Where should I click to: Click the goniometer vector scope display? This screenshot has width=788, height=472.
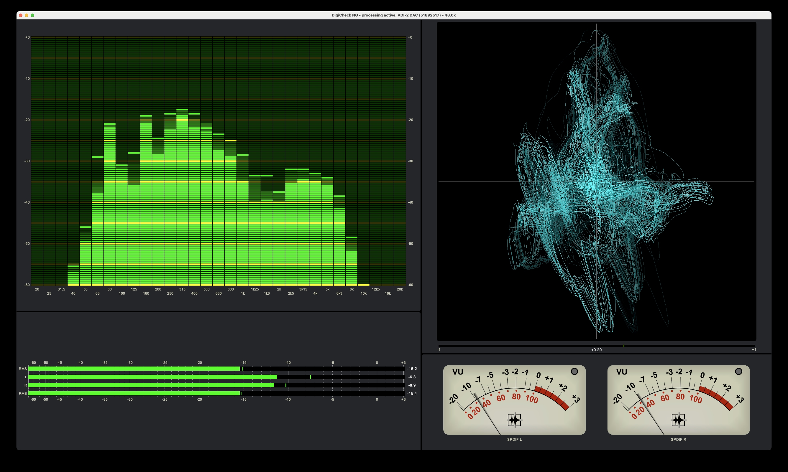pos(596,181)
